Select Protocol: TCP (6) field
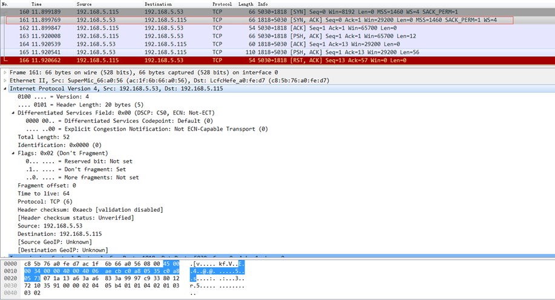This screenshot has width=555, height=300. pos(45,201)
